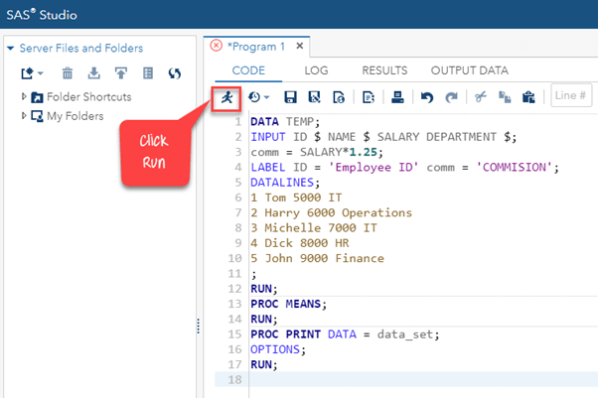Click the Save program icon
598x398 pixels.
click(x=291, y=97)
